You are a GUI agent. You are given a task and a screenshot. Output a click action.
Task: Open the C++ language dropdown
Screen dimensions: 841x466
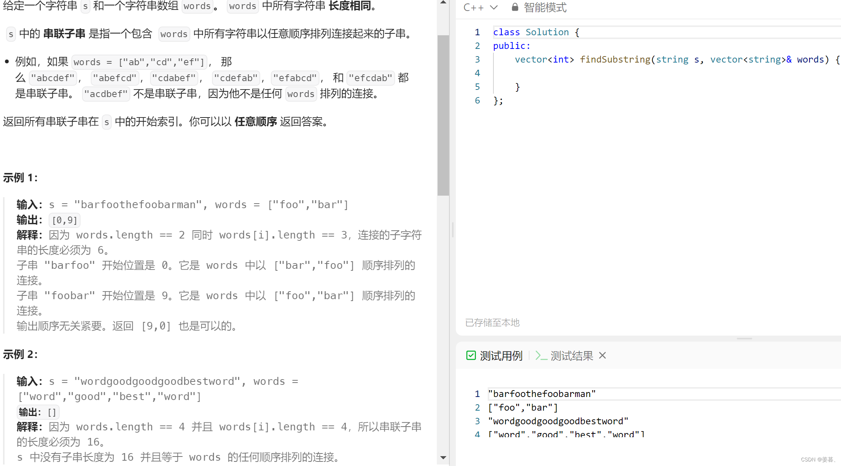tap(480, 7)
